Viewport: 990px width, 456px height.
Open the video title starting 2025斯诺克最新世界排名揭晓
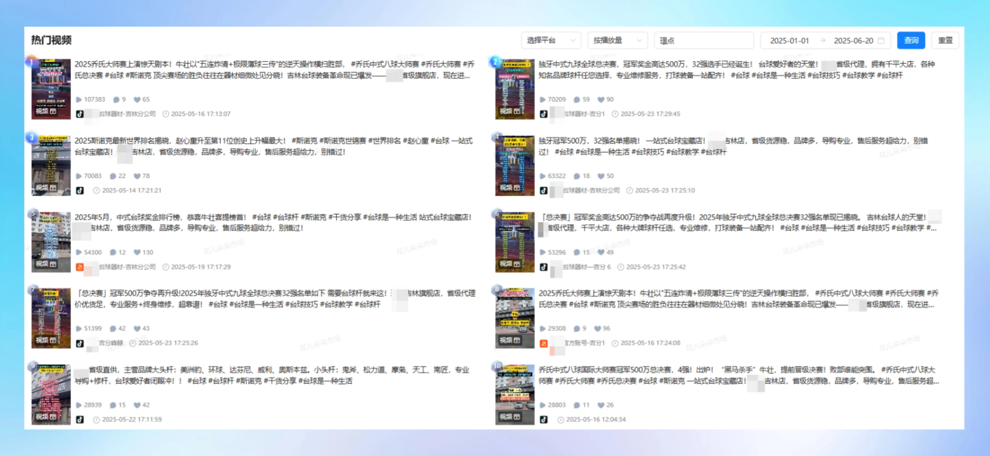[274, 146]
